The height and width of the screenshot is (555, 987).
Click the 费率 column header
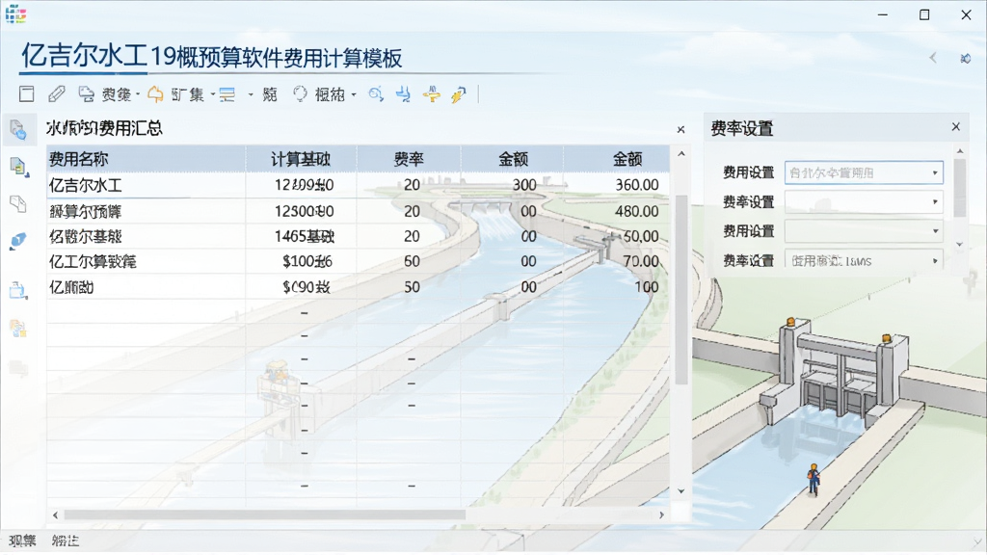point(409,159)
